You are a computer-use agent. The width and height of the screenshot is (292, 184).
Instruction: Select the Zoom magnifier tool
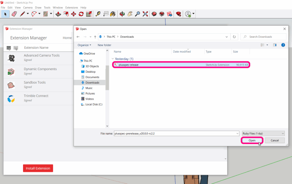point(137,14)
